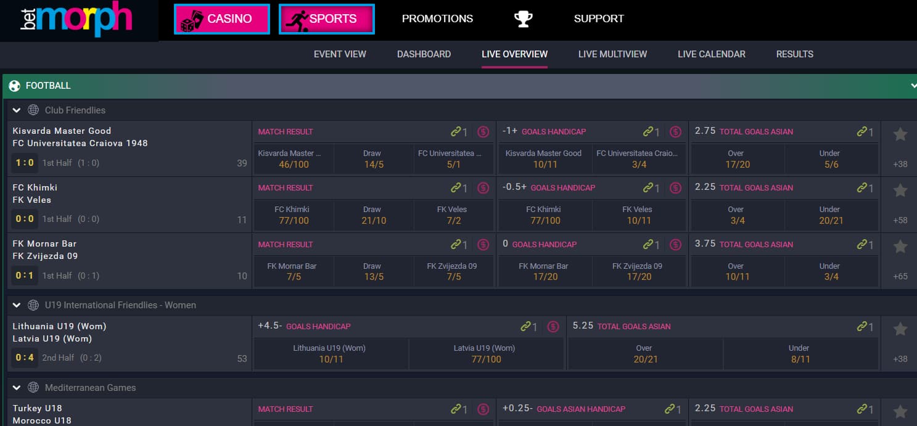
Task: Click globe icon beside Club Friendlies
Action: pyautogui.click(x=33, y=110)
